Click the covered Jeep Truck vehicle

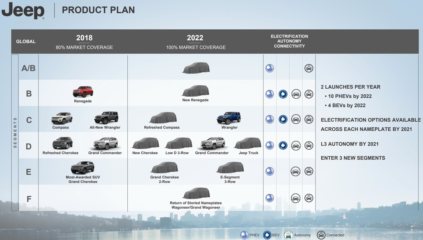(x=248, y=143)
